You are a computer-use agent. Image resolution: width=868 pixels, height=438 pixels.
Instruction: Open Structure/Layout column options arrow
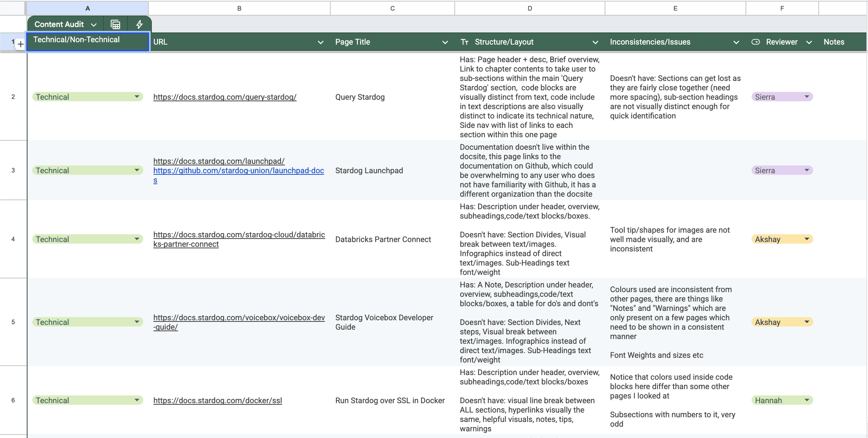coord(595,42)
